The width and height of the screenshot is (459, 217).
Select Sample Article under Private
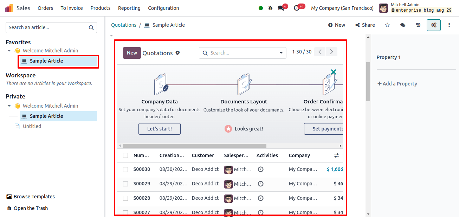(x=58, y=116)
